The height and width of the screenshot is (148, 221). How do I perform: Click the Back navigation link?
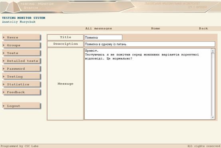(203, 28)
